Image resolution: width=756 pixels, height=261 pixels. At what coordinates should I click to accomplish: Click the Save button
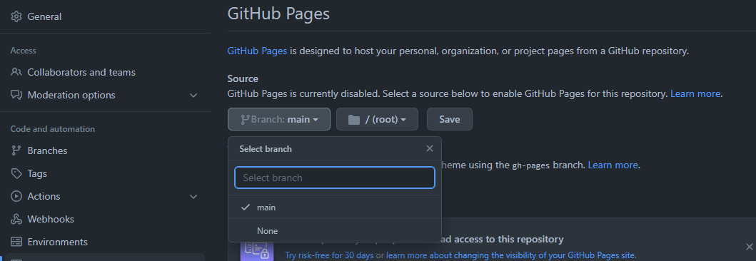tap(449, 119)
